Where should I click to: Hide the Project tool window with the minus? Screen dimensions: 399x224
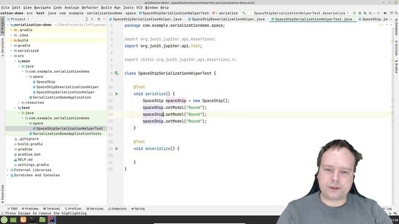click(104, 19)
